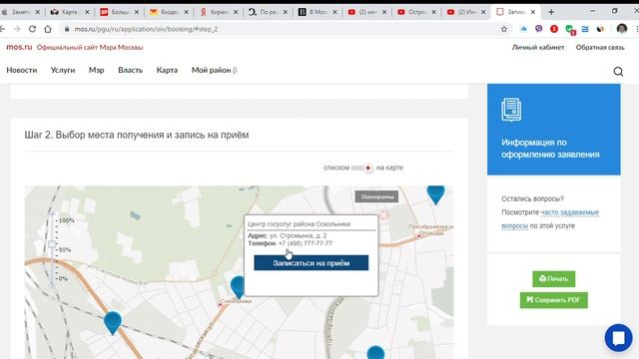Select the map pin at bottom right of map

pyautogui.click(x=375, y=352)
